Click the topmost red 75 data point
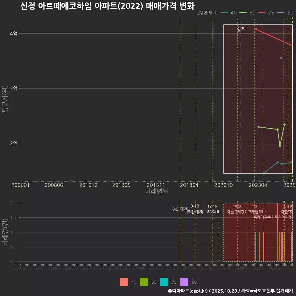The width and height of the screenshot is (296, 296). [255, 29]
